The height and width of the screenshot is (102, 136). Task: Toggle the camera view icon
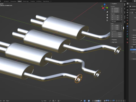107,18
